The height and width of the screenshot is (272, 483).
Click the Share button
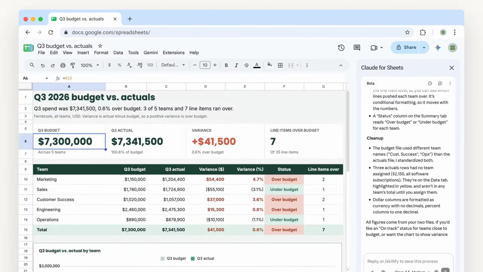[406, 48]
